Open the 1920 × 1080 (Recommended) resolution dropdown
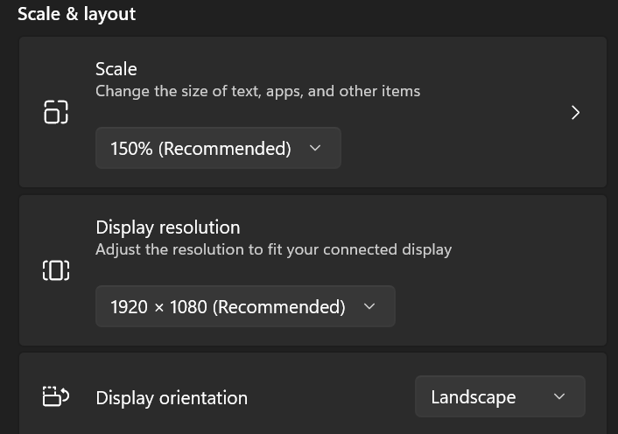618x434 pixels. pos(245,306)
